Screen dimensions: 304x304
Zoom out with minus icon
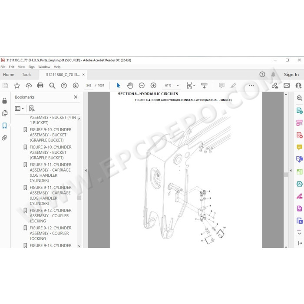tap(142, 86)
